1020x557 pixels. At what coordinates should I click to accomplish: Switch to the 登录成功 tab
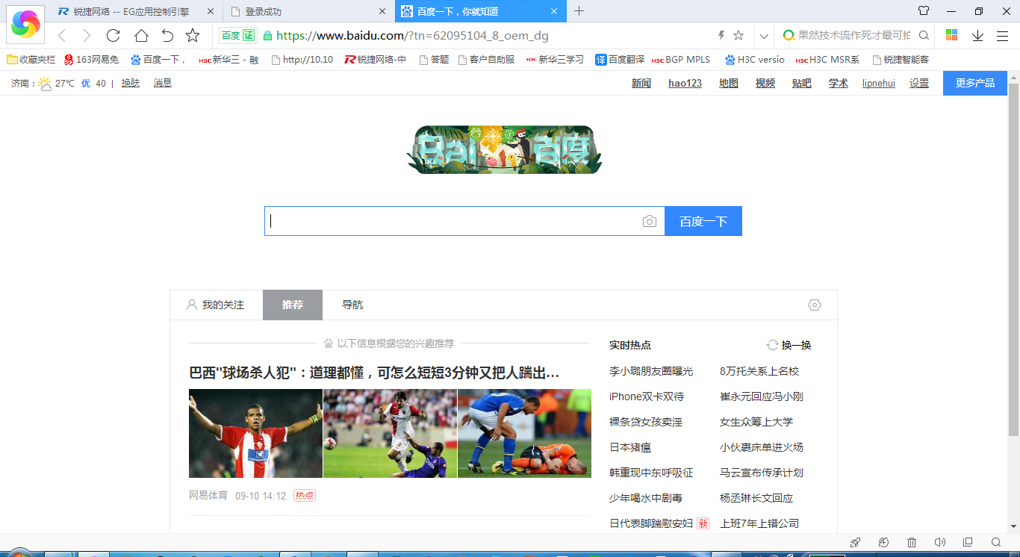coord(310,11)
